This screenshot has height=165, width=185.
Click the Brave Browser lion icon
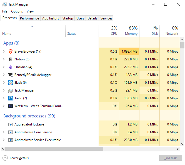tap(11, 51)
